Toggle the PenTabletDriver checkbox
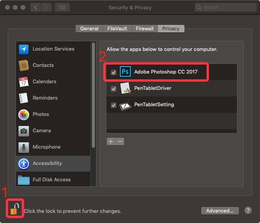This screenshot has width=260, height=223. [114, 89]
